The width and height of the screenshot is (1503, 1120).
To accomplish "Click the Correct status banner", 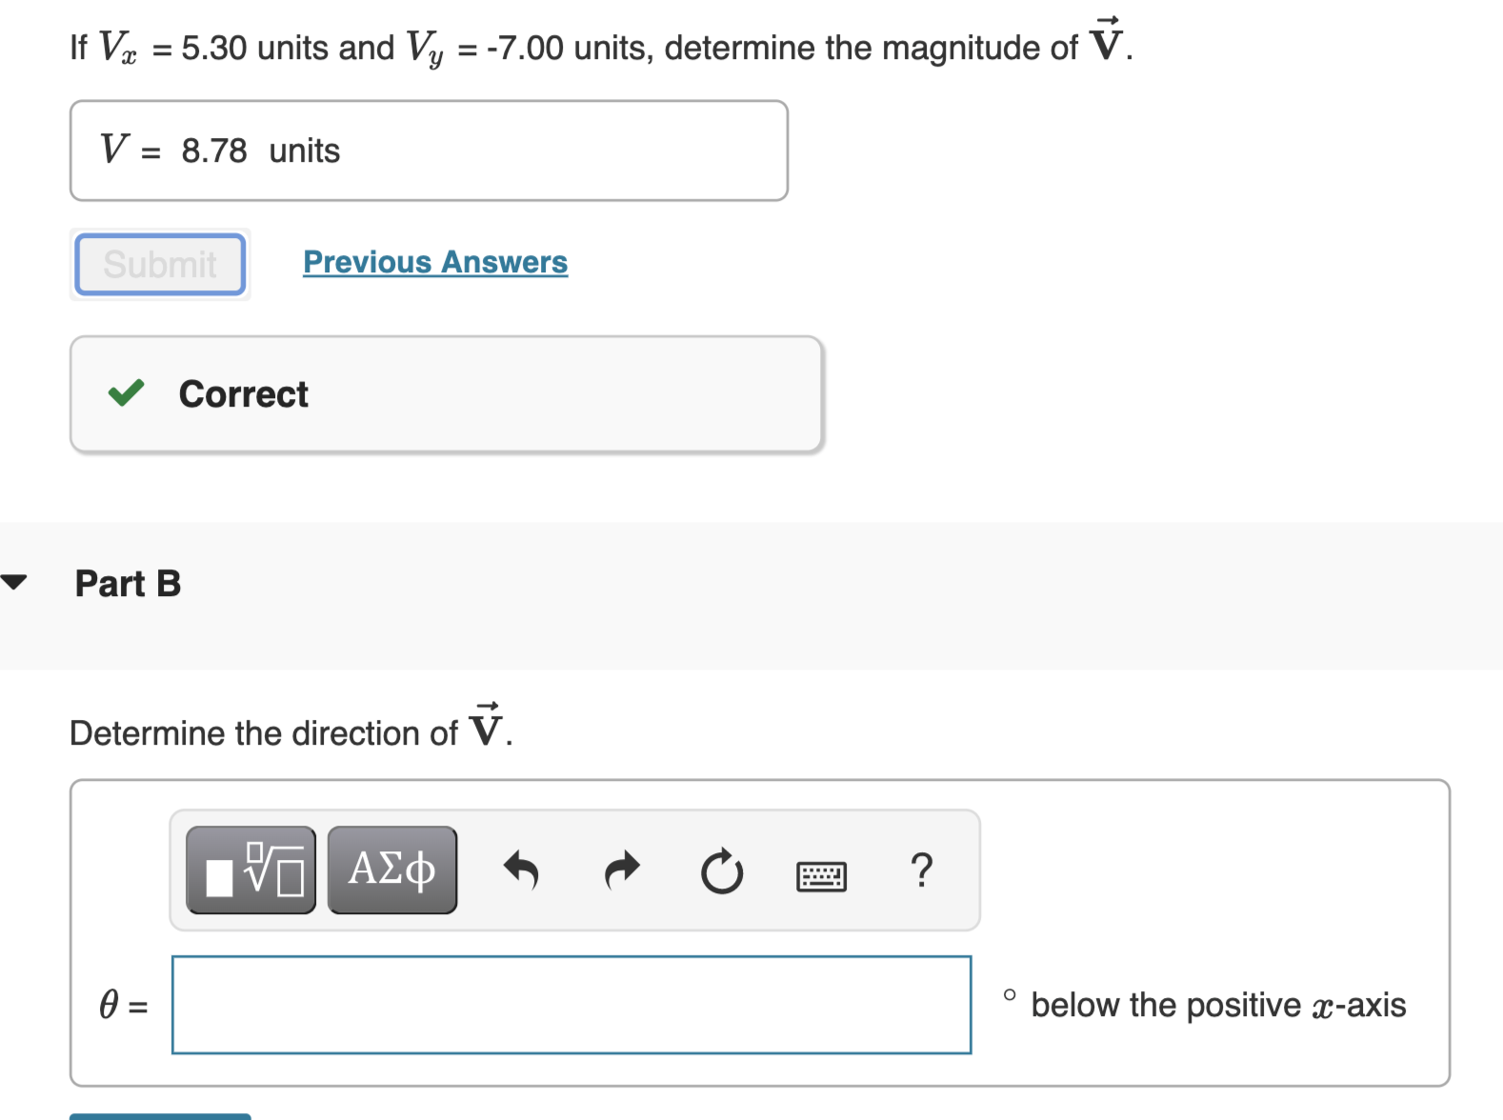I will [447, 393].
